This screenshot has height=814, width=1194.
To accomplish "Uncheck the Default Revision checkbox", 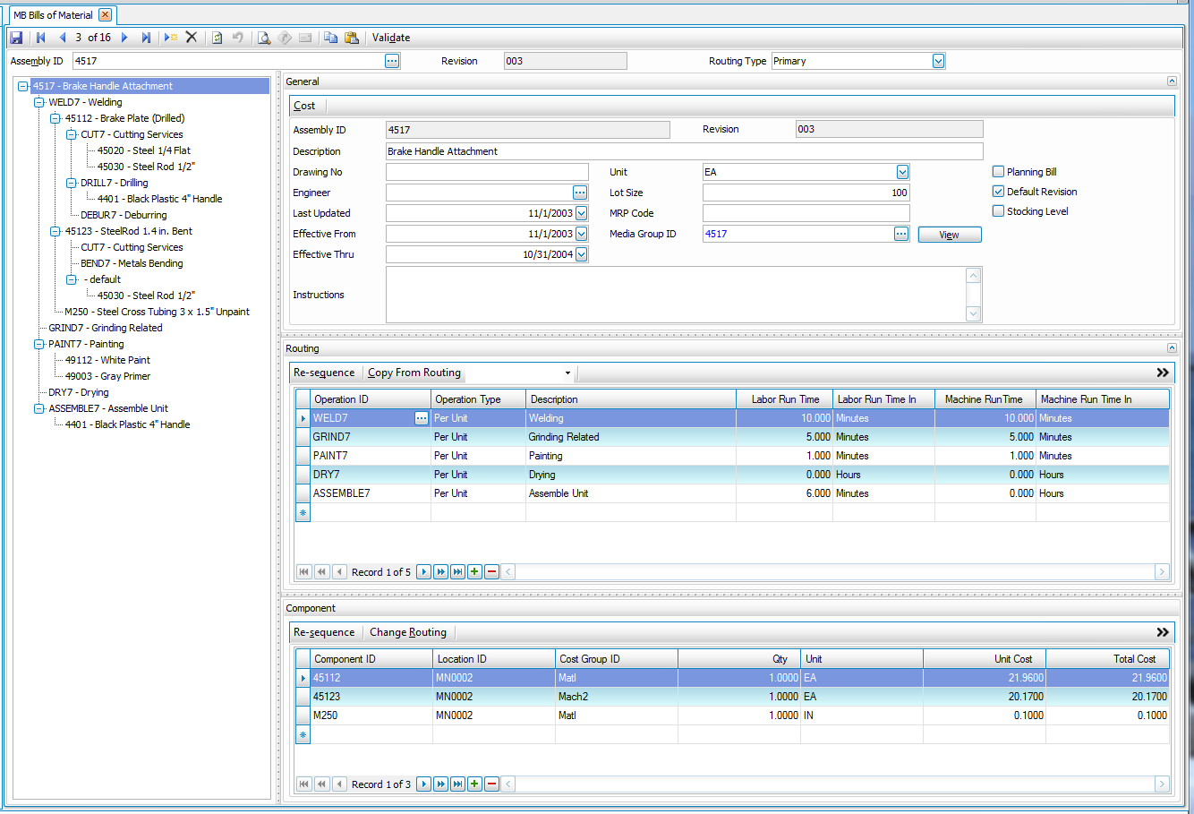I will tap(998, 192).
